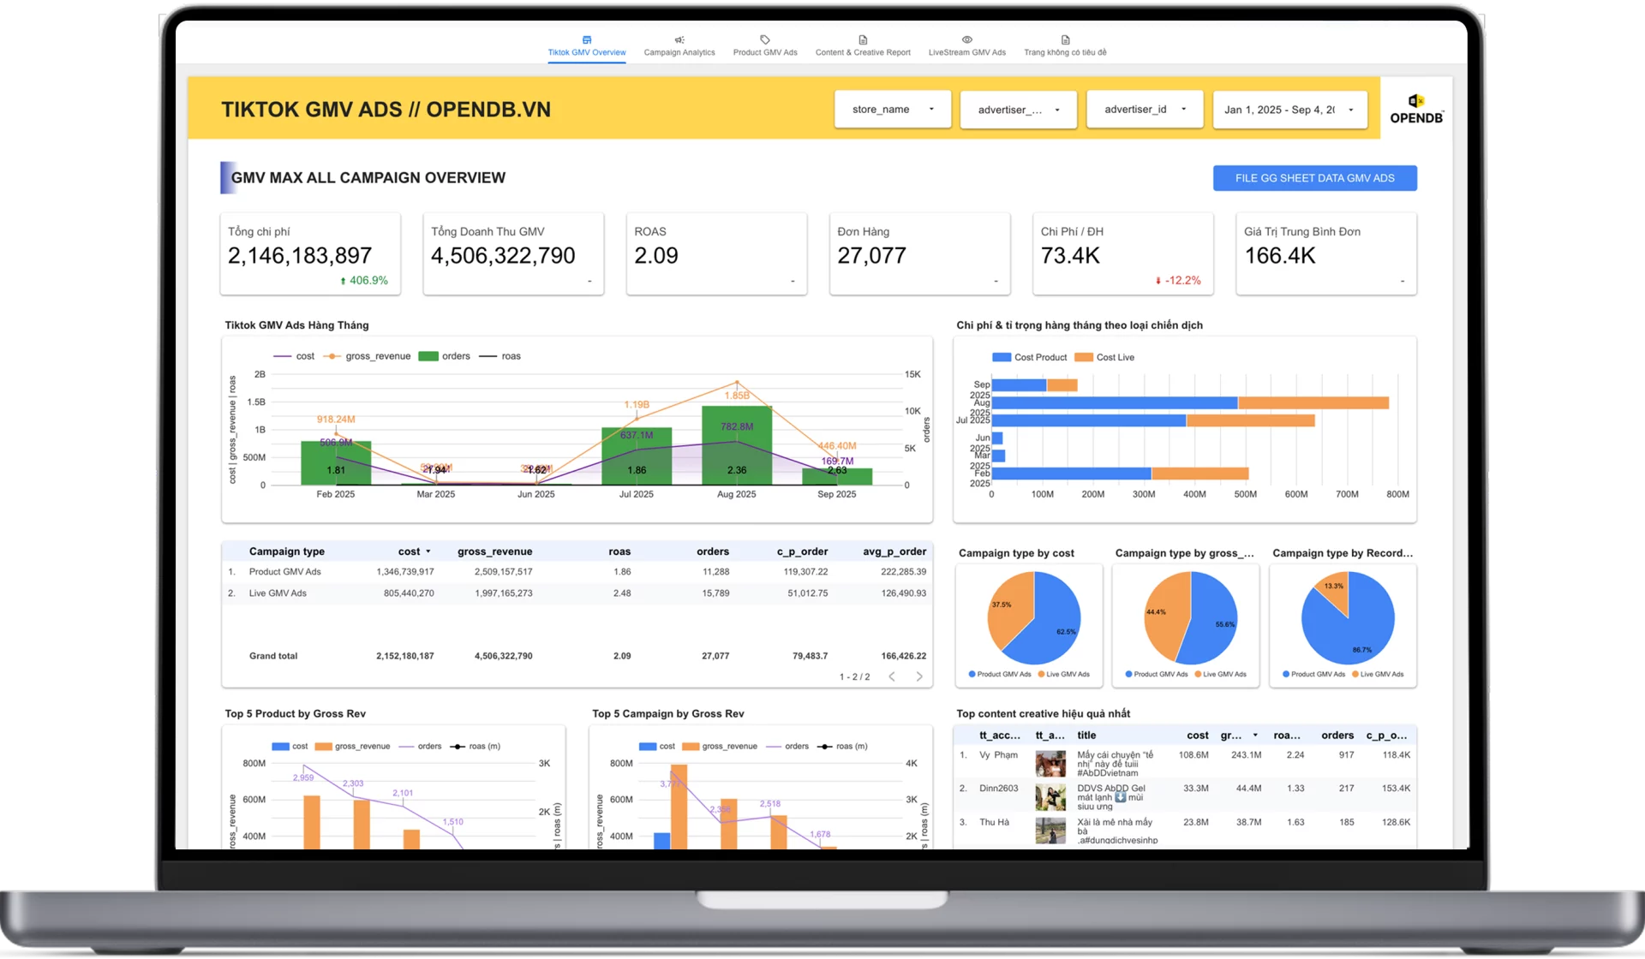Viewport: 1645px width, 959px height.
Task: Open the Tiktok GMV Overview tab
Action: click(587, 46)
